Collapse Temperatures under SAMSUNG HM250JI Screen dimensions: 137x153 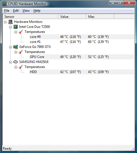tap(16, 67)
